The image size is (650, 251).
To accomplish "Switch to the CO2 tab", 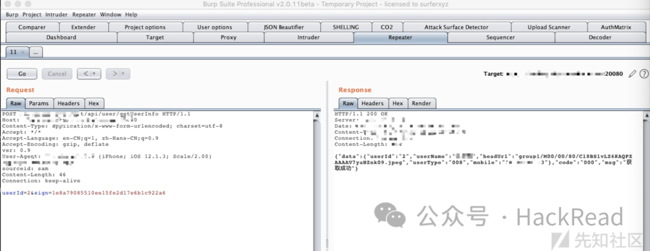I will point(387,27).
